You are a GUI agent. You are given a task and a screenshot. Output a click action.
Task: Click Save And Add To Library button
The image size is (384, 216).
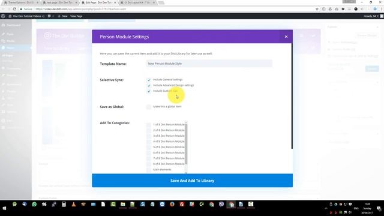click(192, 181)
